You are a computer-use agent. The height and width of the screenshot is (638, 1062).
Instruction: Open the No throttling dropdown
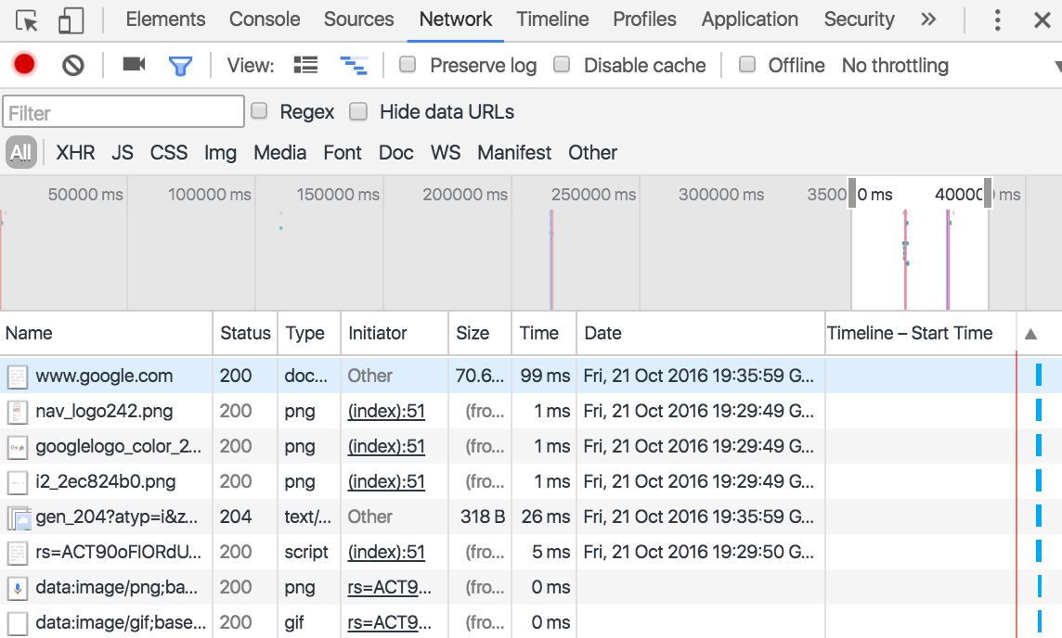(952, 66)
